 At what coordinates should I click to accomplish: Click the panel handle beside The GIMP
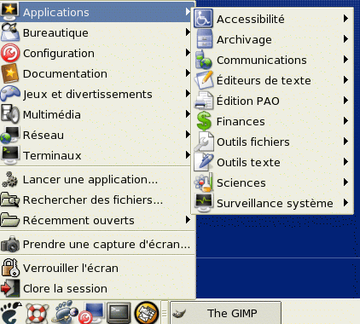pyautogui.click(x=165, y=313)
